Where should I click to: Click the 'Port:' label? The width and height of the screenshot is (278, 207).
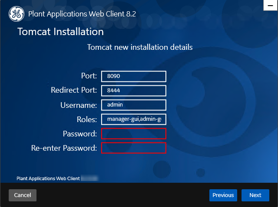[89, 76]
